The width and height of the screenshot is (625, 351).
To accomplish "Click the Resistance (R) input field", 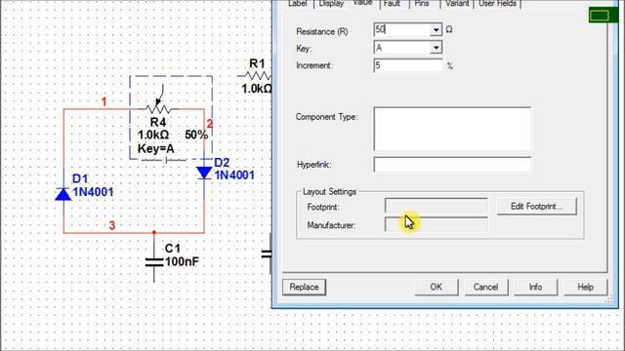I will [402, 29].
